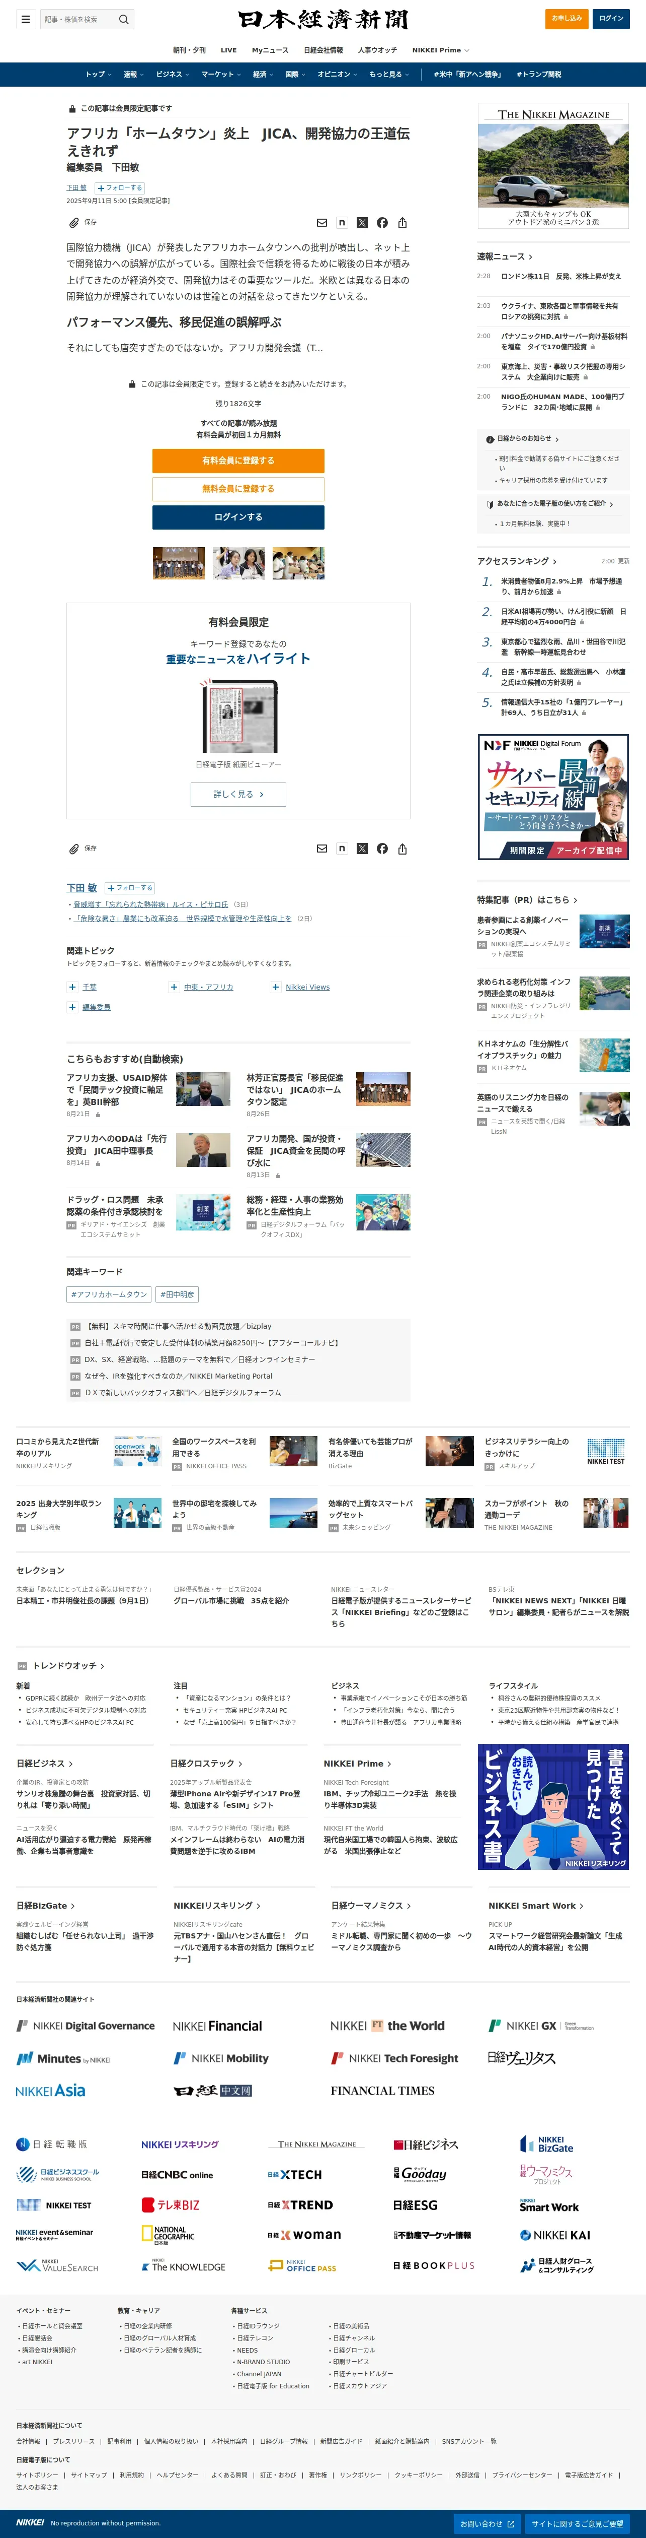Share on X using bottom icon
The image size is (646, 2538).
[362, 849]
